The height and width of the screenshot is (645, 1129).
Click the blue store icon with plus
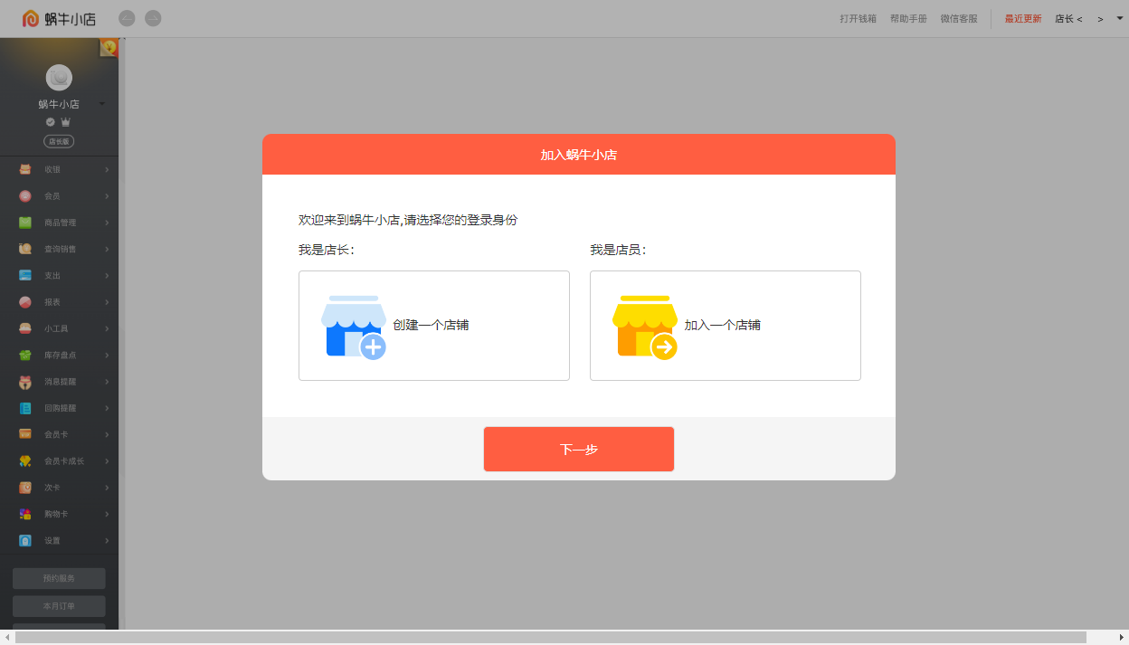pos(354,327)
